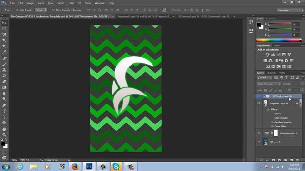Image resolution: width=305 pixels, height=171 pixels.
Task: Click the foreground color swatch in Color panel
Action: click(x=259, y=25)
